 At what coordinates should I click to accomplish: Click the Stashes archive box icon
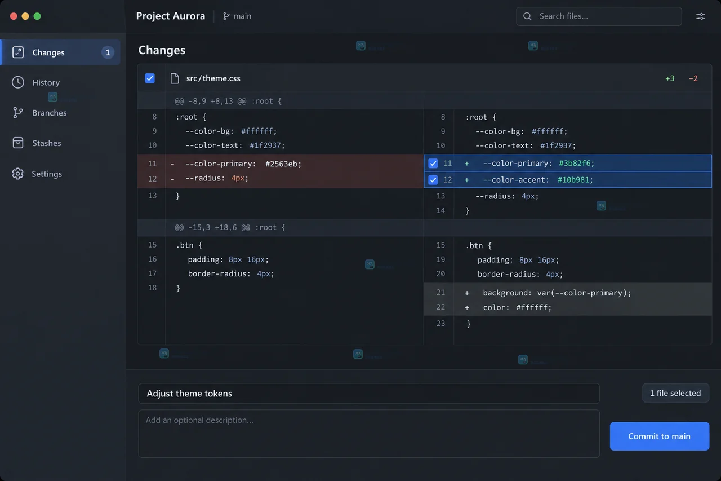click(18, 143)
